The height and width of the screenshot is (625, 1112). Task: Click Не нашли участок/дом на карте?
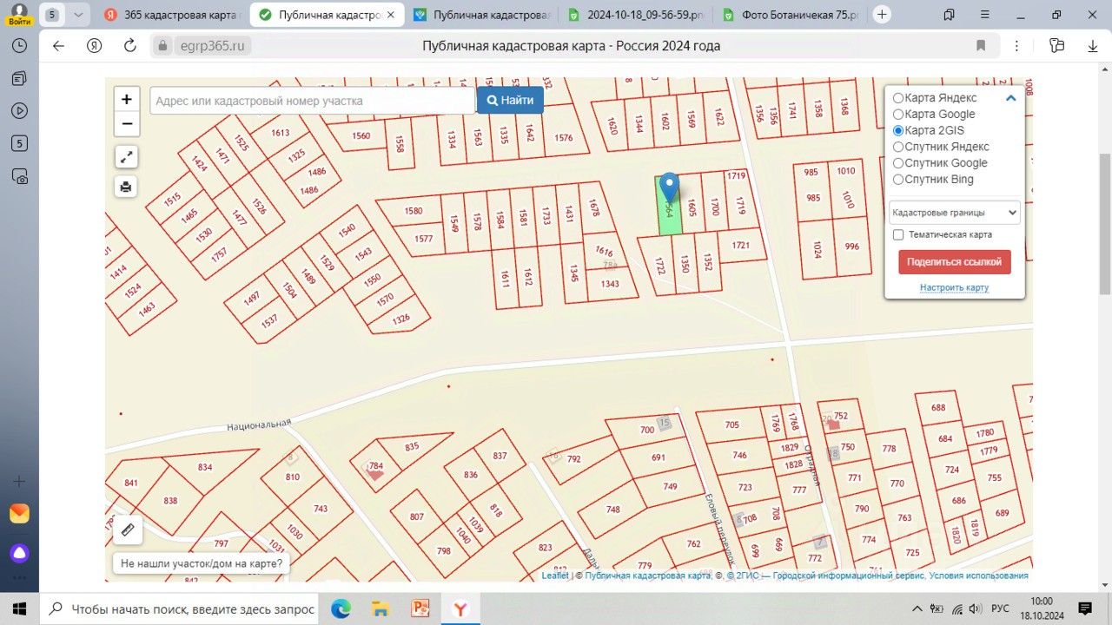202,562
